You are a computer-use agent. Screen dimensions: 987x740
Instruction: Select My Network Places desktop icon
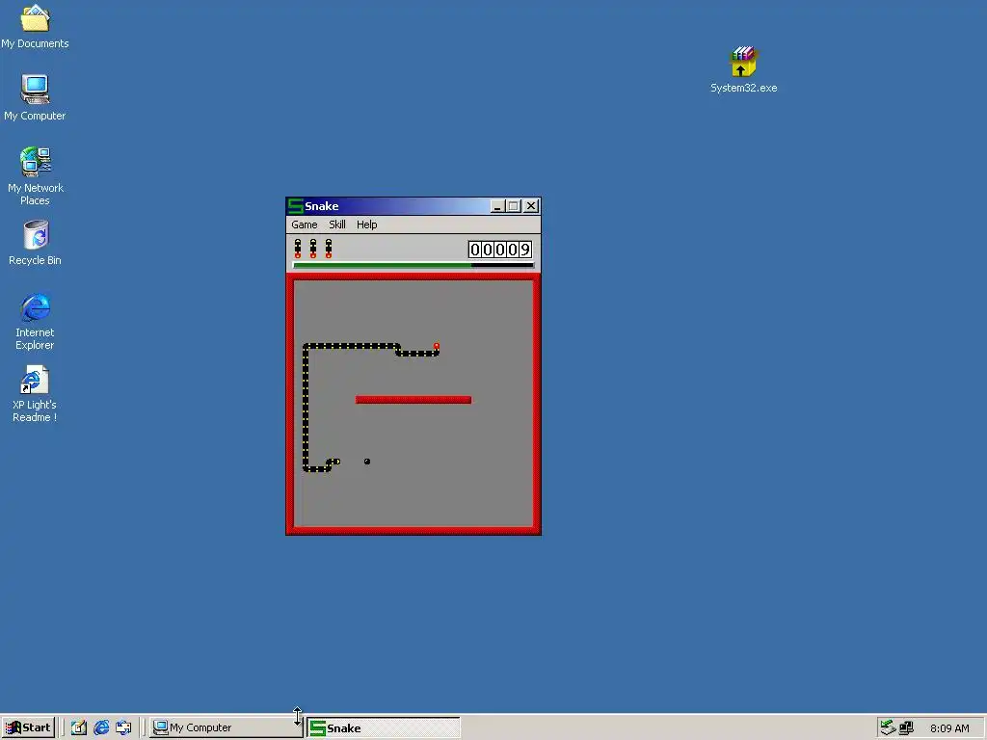tap(36, 176)
